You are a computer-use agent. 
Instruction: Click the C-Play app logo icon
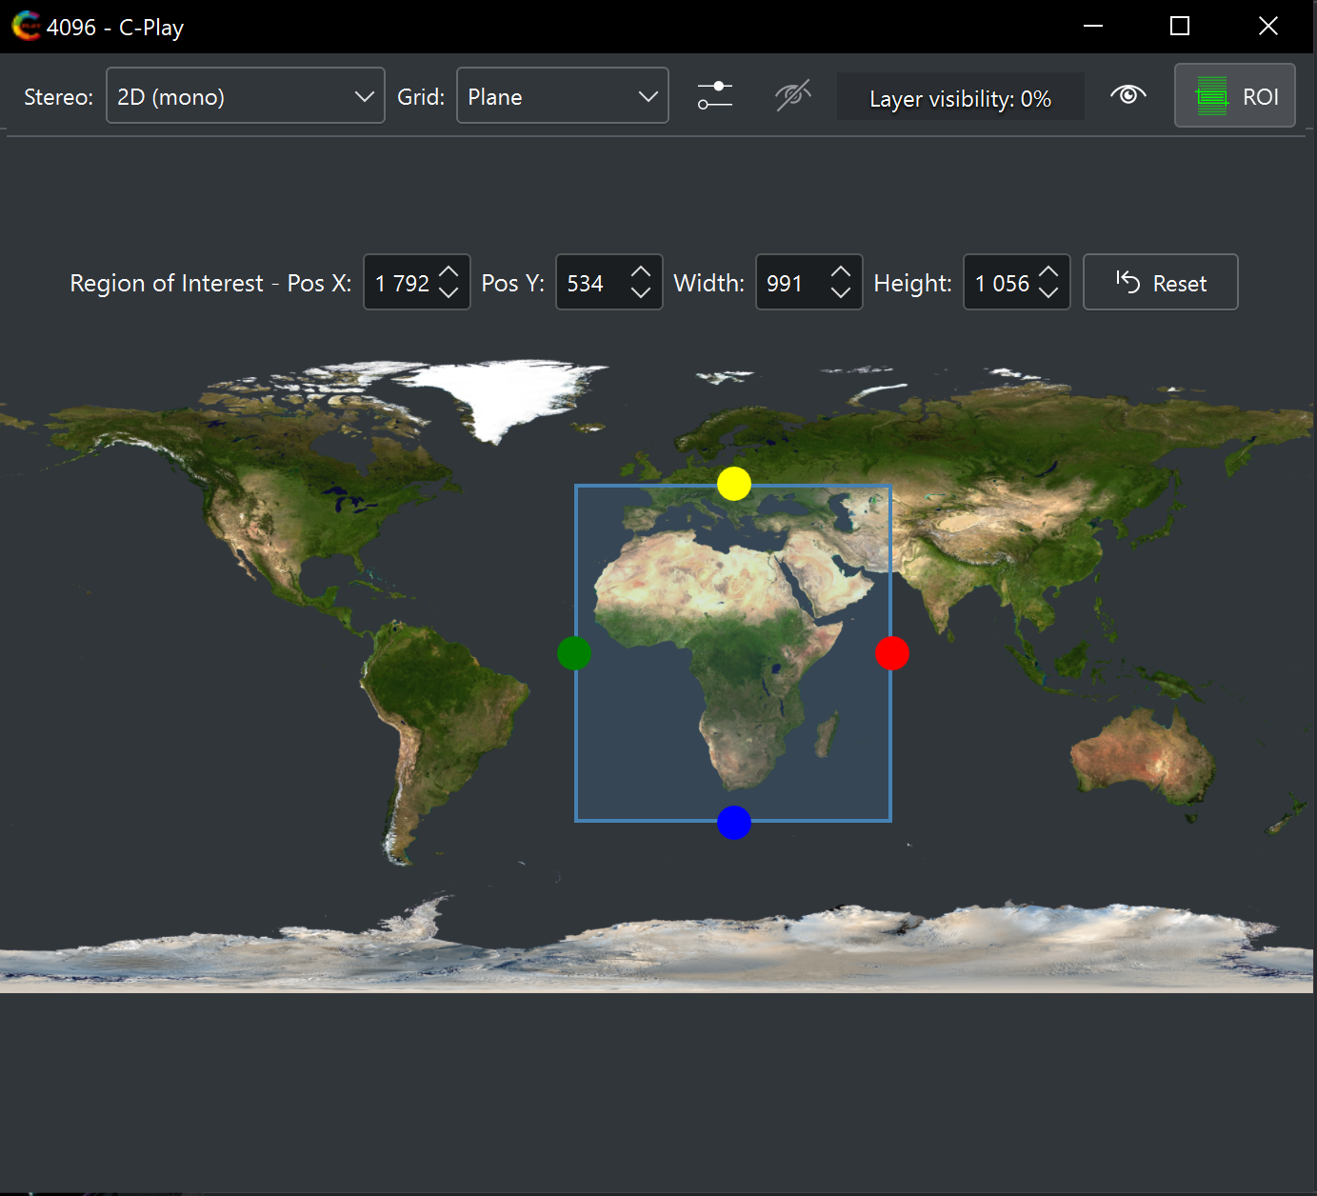tap(26, 26)
